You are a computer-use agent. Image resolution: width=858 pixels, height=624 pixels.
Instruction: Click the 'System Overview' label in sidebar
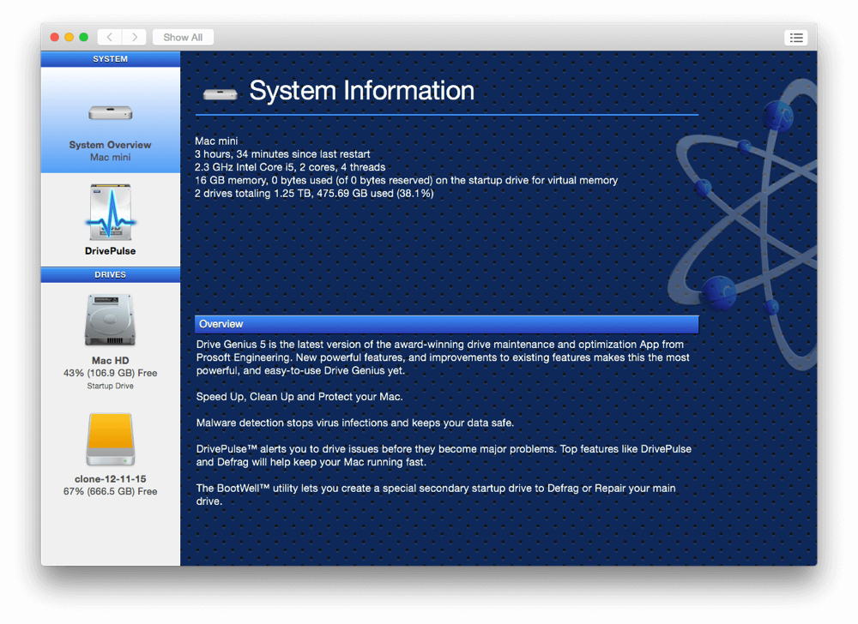110,145
